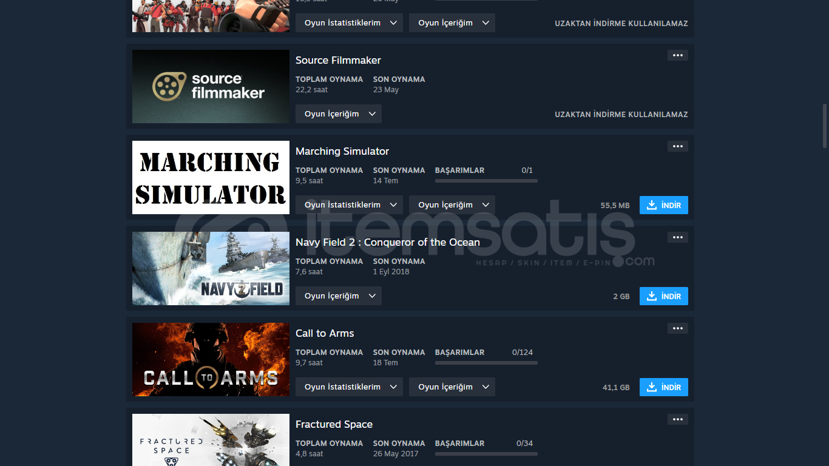Click the 7,6 saat playtime of Navy Field 2
Viewport: 829px width, 466px height.
[x=309, y=272]
